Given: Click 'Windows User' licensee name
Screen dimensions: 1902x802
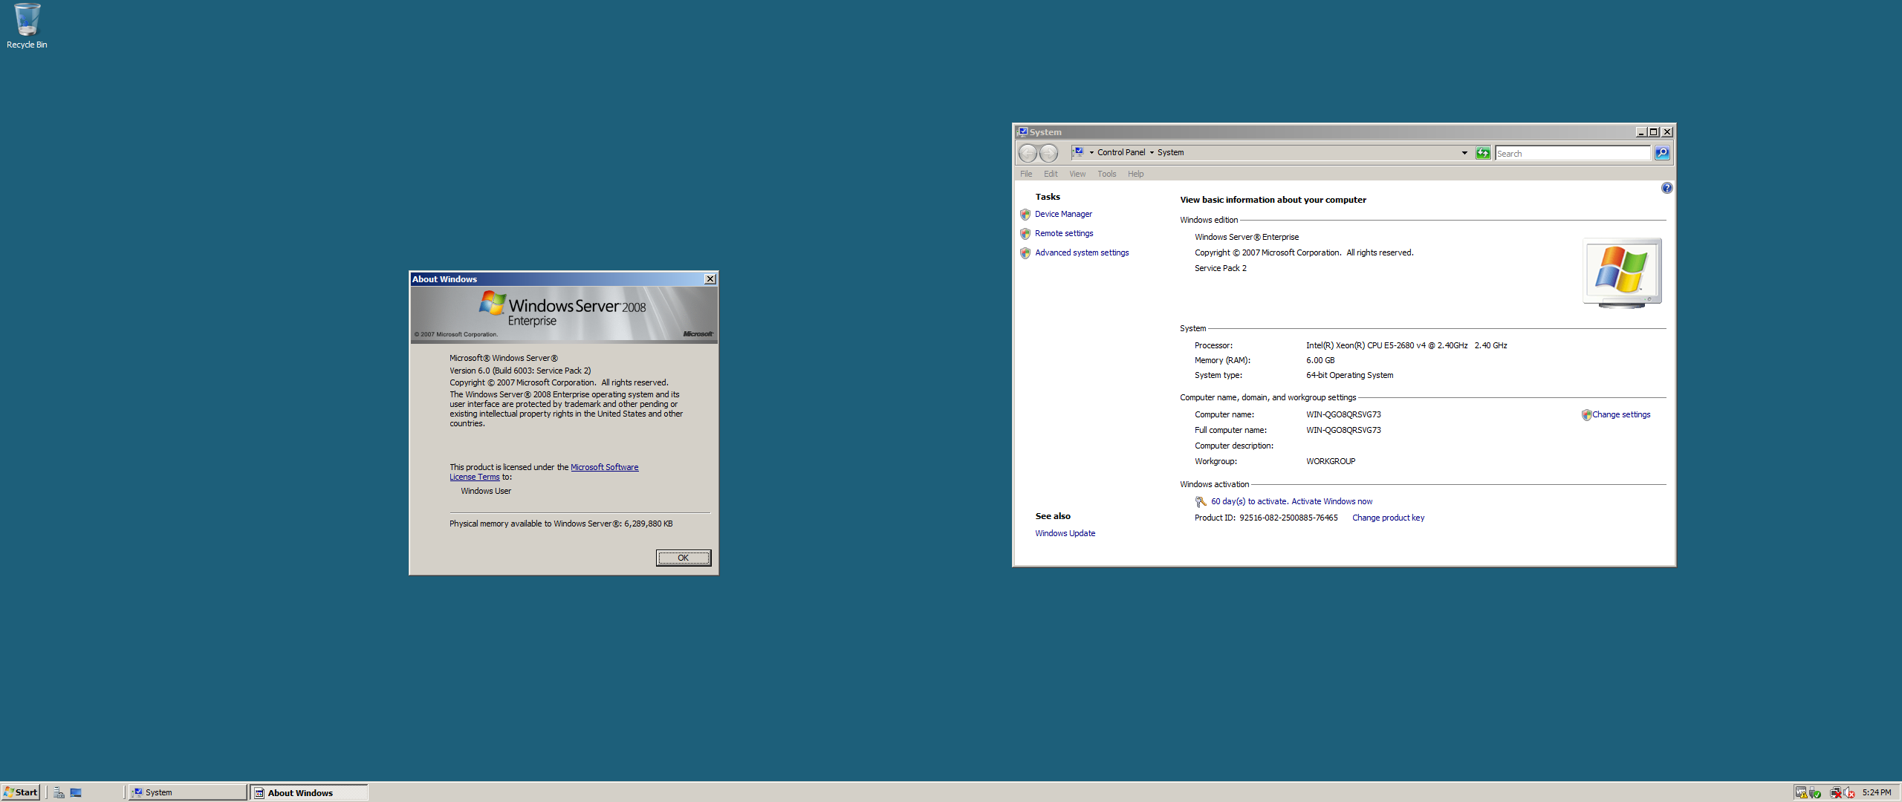Looking at the screenshot, I should pos(486,491).
